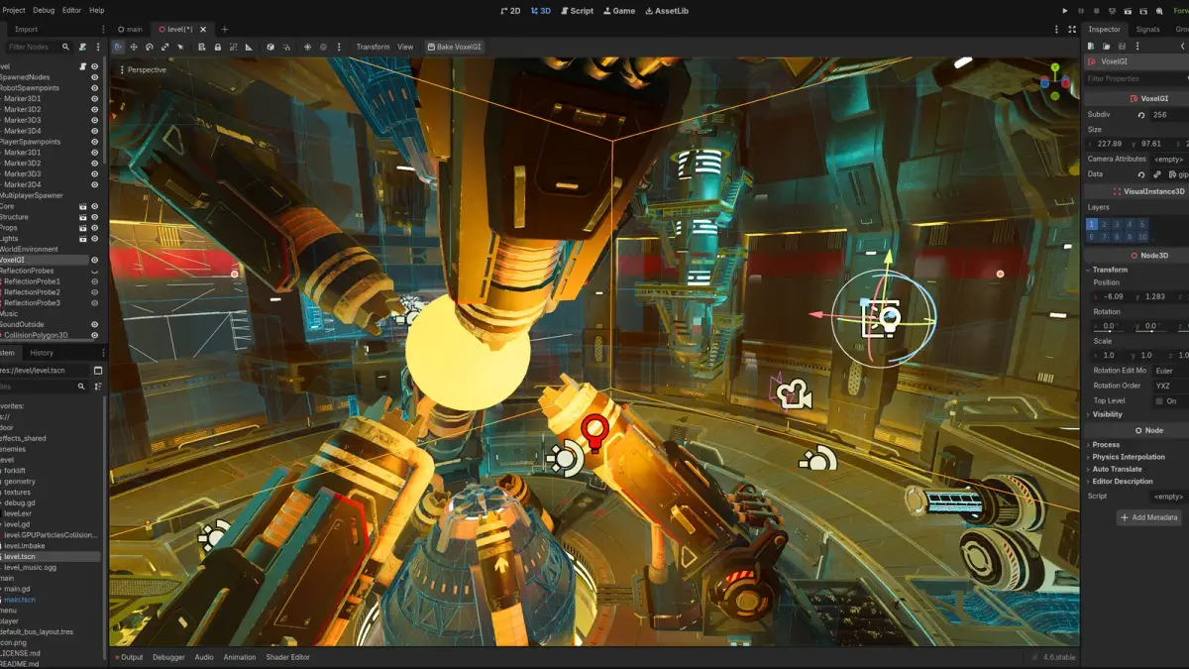The width and height of the screenshot is (1189, 669).
Task: Toggle visibility of SoundOutside node
Action: pos(95,324)
